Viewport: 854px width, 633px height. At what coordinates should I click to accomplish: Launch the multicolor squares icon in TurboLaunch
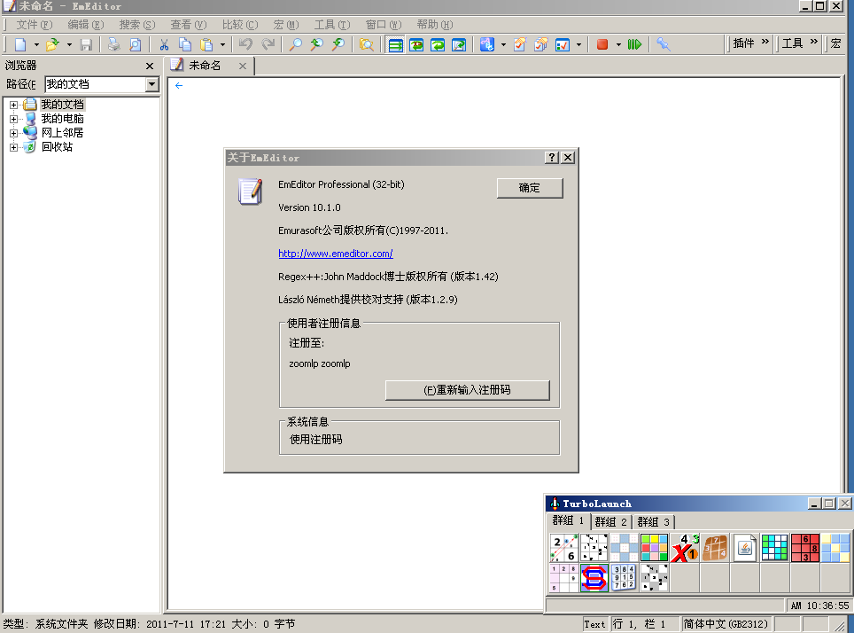coord(655,547)
